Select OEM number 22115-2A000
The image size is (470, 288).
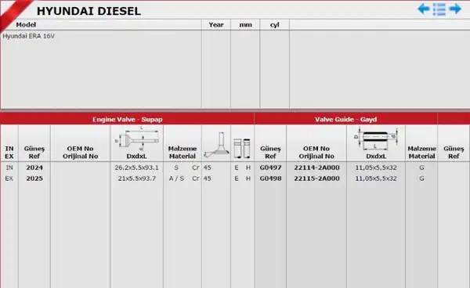pyautogui.click(x=316, y=178)
